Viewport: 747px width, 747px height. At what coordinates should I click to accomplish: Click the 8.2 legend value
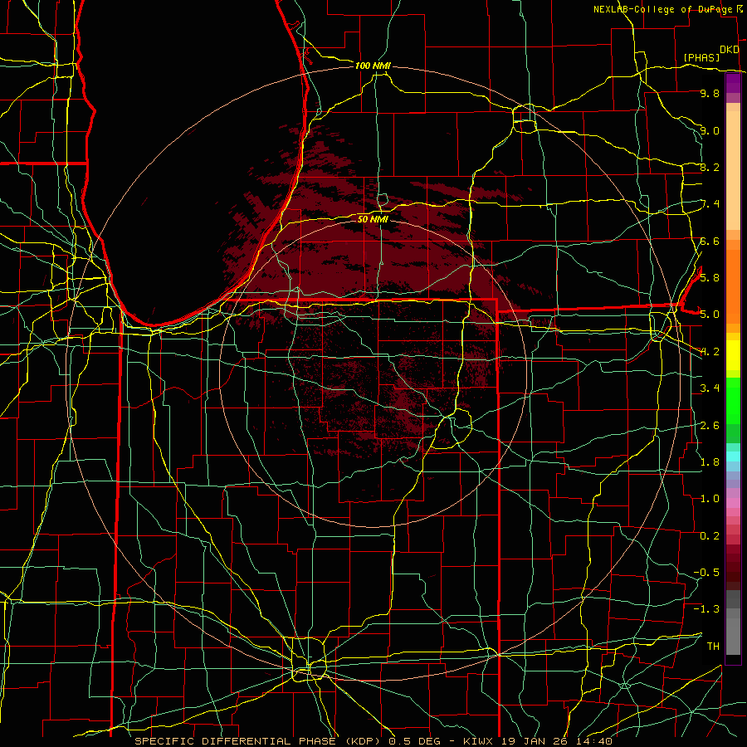pyautogui.click(x=710, y=167)
